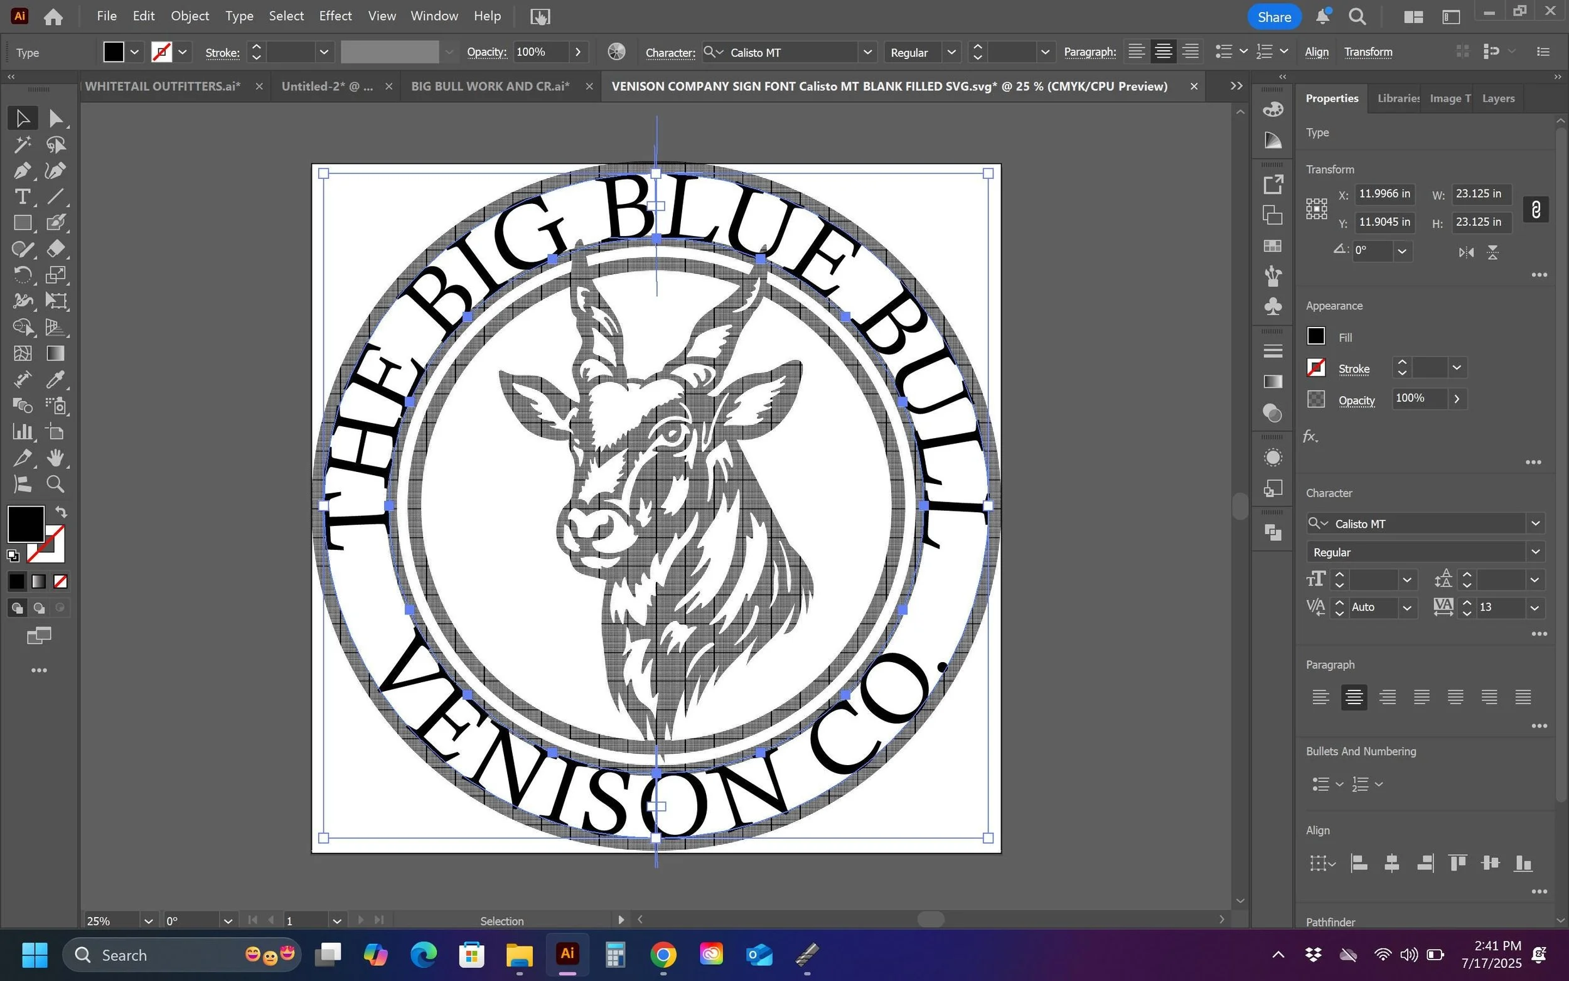Click the X position input field

point(1383,194)
